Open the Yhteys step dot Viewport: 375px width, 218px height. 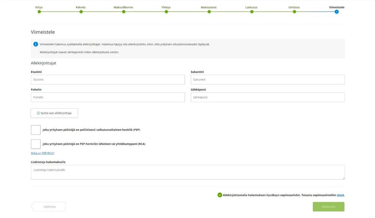point(166,12)
